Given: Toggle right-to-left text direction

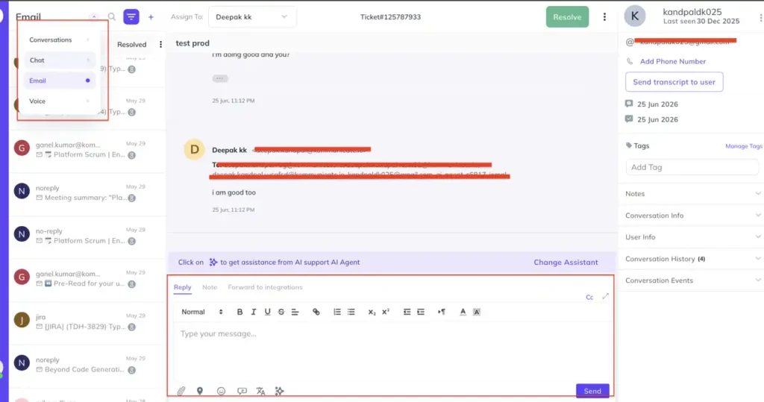Looking at the screenshot, I should [442, 312].
